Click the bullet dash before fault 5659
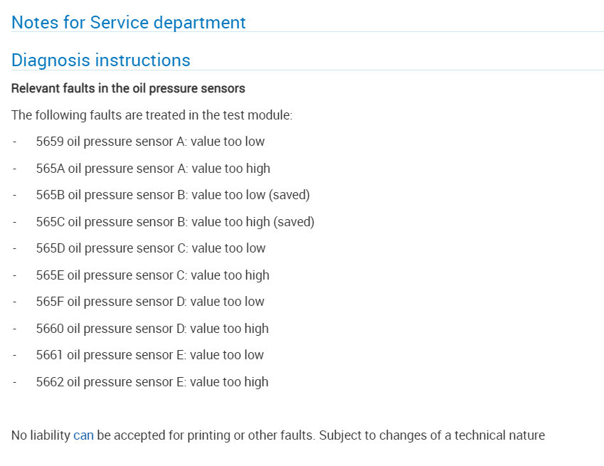Image resolution: width=604 pixels, height=466 pixels. 15,142
